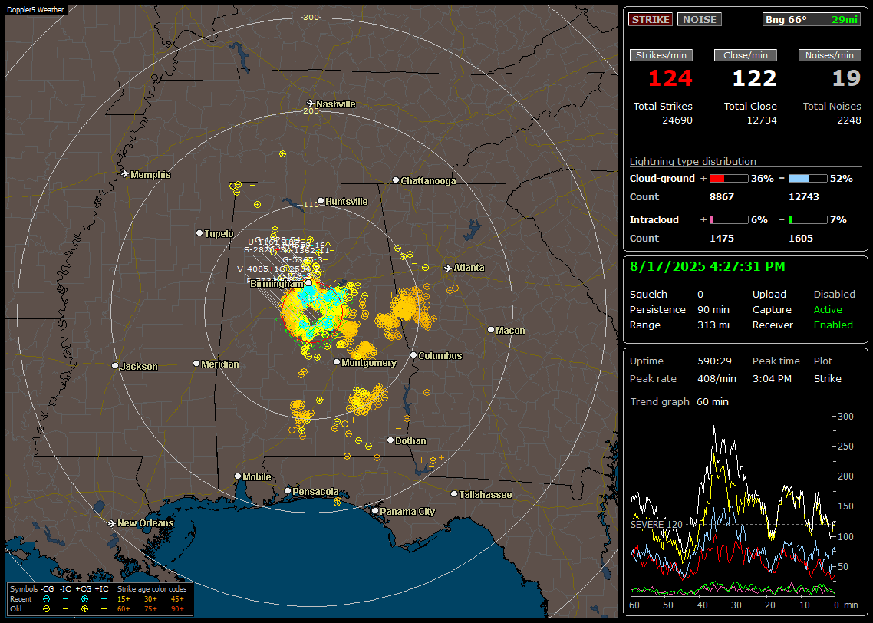
Task: Click the Total Close count 12734
Action: (762, 120)
